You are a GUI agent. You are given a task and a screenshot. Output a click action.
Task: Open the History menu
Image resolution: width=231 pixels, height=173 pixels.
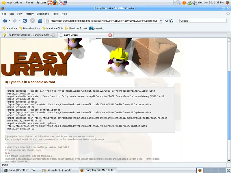tap(29, 14)
